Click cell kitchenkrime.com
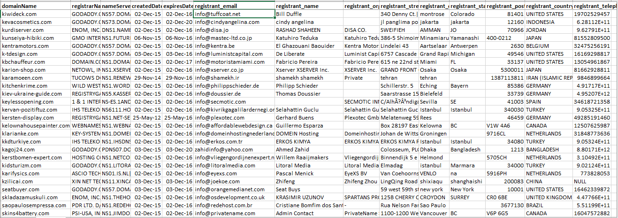The width and height of the screenshot is (618, 218). [x=36, y=86]
